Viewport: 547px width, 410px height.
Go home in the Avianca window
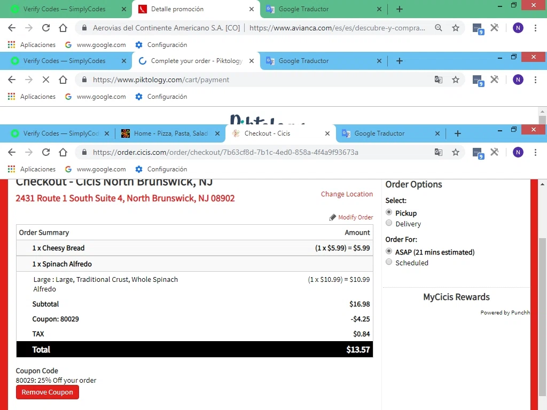tap(63, 28)
